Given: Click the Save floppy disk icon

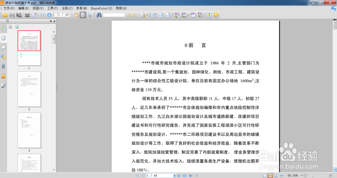Looking at the screenshot, I should [12, 15].
